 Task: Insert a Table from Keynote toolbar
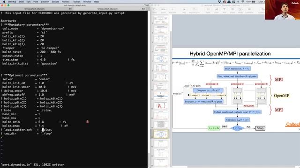[x=208, y=10]
